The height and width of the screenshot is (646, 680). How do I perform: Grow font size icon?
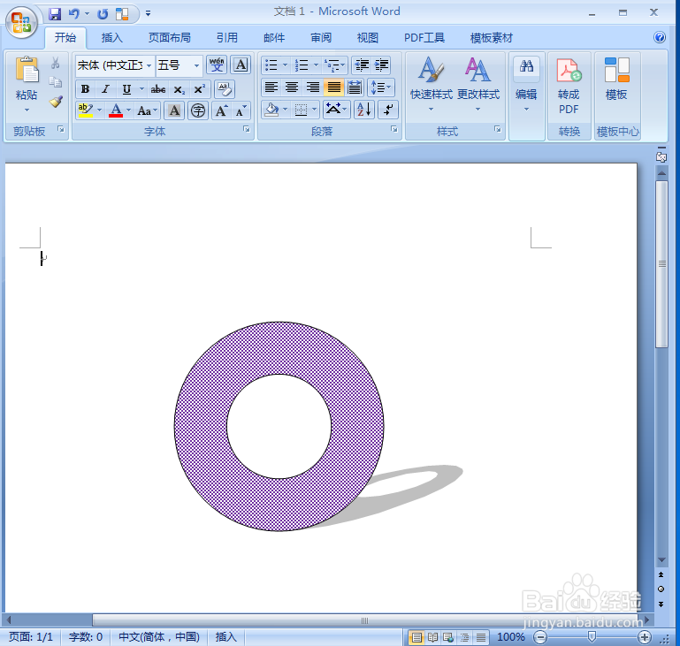pyautogui.click(x=221, y=111)
